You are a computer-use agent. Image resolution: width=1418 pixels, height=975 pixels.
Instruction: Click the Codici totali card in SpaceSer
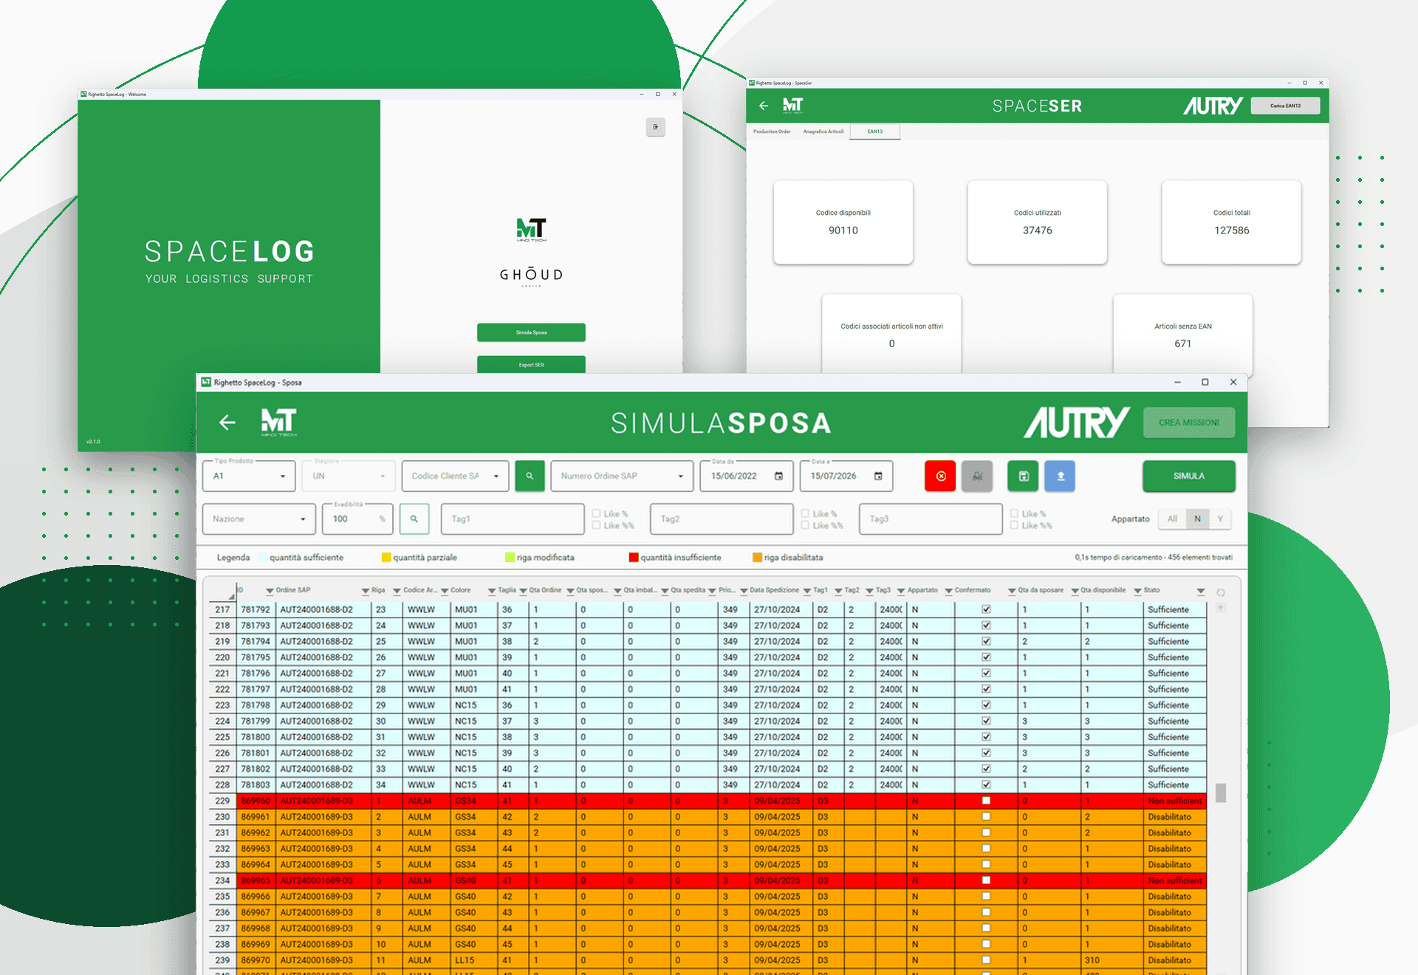[1231, 222]
